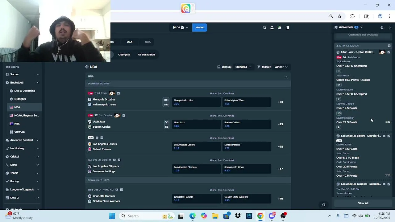
Task: Close the Active Bets panel
Action: point(390,27)
